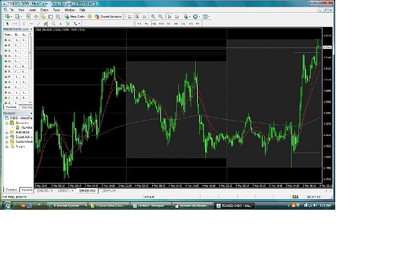Switch to the Tick Chart tab

[x=26, y=107]
